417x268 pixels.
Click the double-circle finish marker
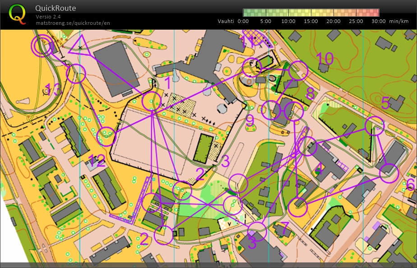(x=42, y=46)
